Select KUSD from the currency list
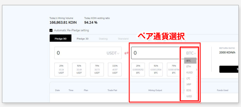Screen dimensions: 241x107 point(189,72)
